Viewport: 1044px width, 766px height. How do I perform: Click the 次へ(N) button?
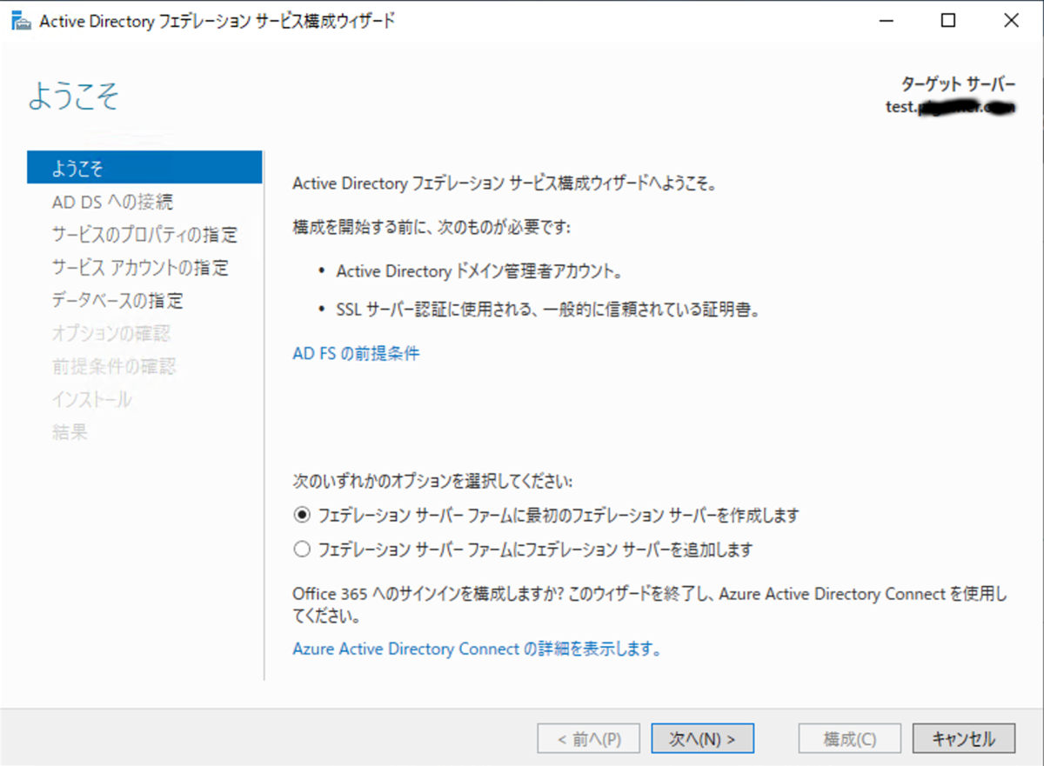coord(701,738)
